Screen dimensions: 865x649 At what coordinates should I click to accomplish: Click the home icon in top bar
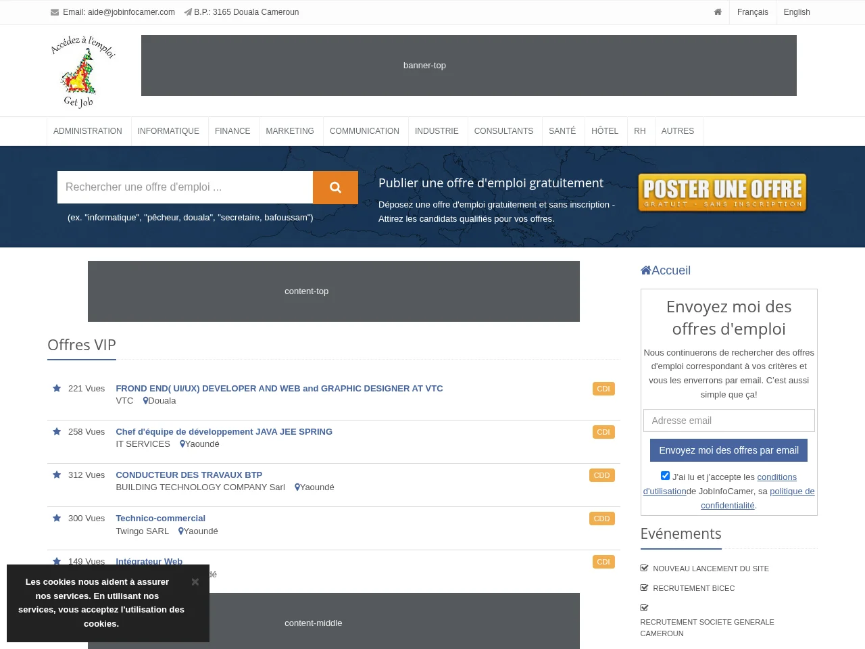click(x=718, y=12)
